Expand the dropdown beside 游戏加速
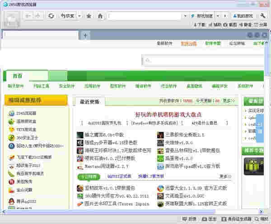The image size is (271, 224). (218, 16)
